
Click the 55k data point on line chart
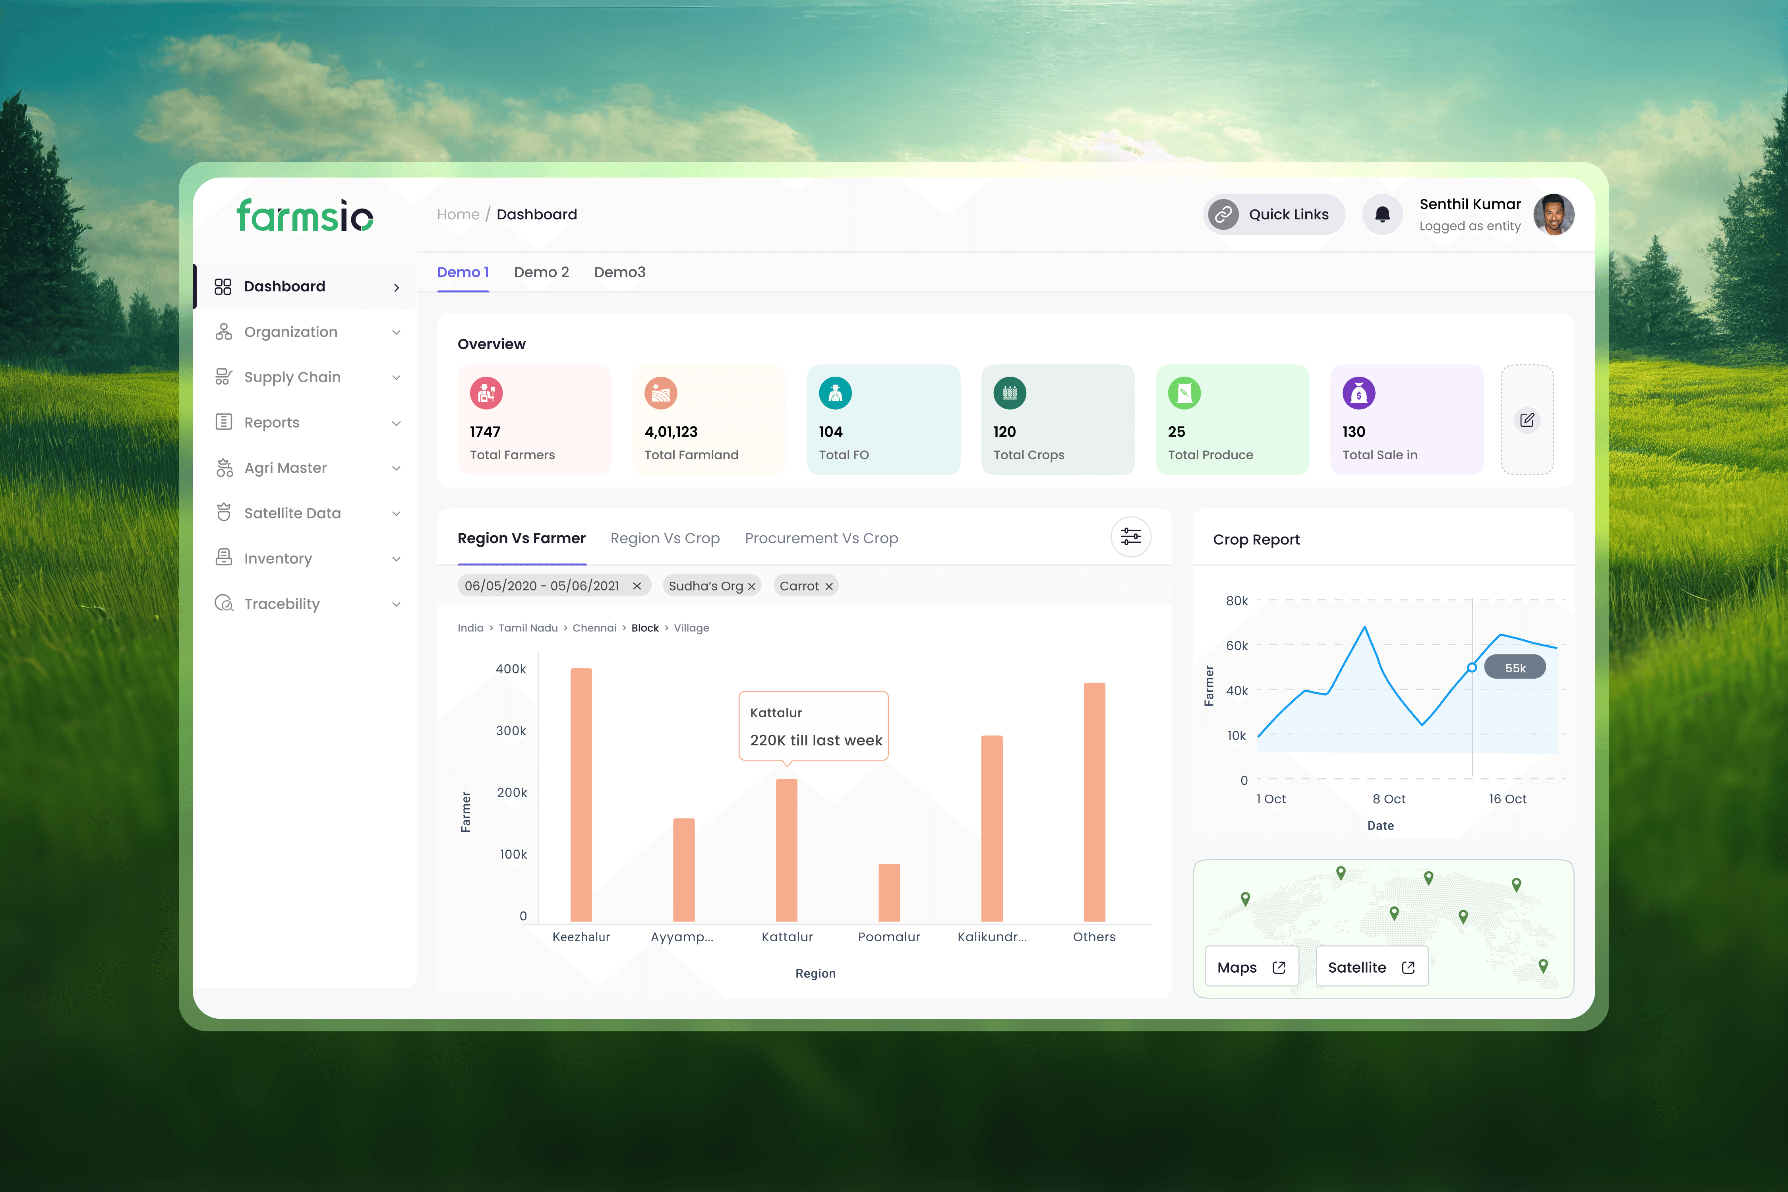coord(1472,668)
